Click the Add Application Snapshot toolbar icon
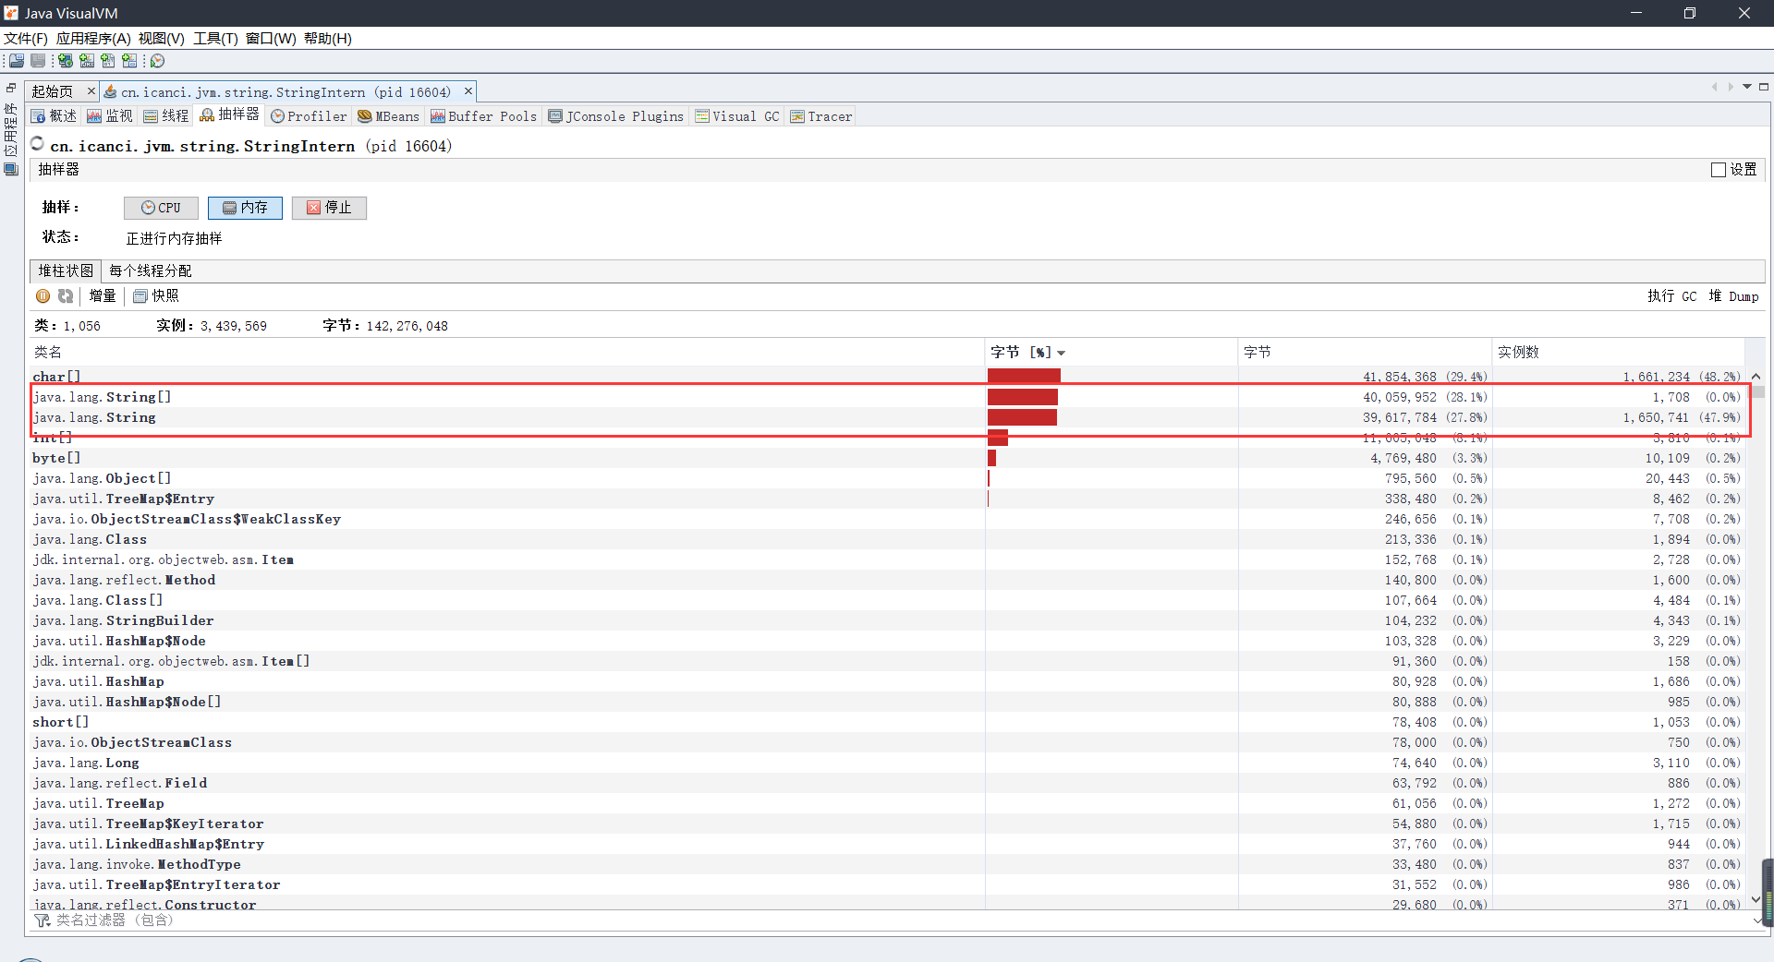Viewport: 1774px width, 962px height. click(129, 61)
